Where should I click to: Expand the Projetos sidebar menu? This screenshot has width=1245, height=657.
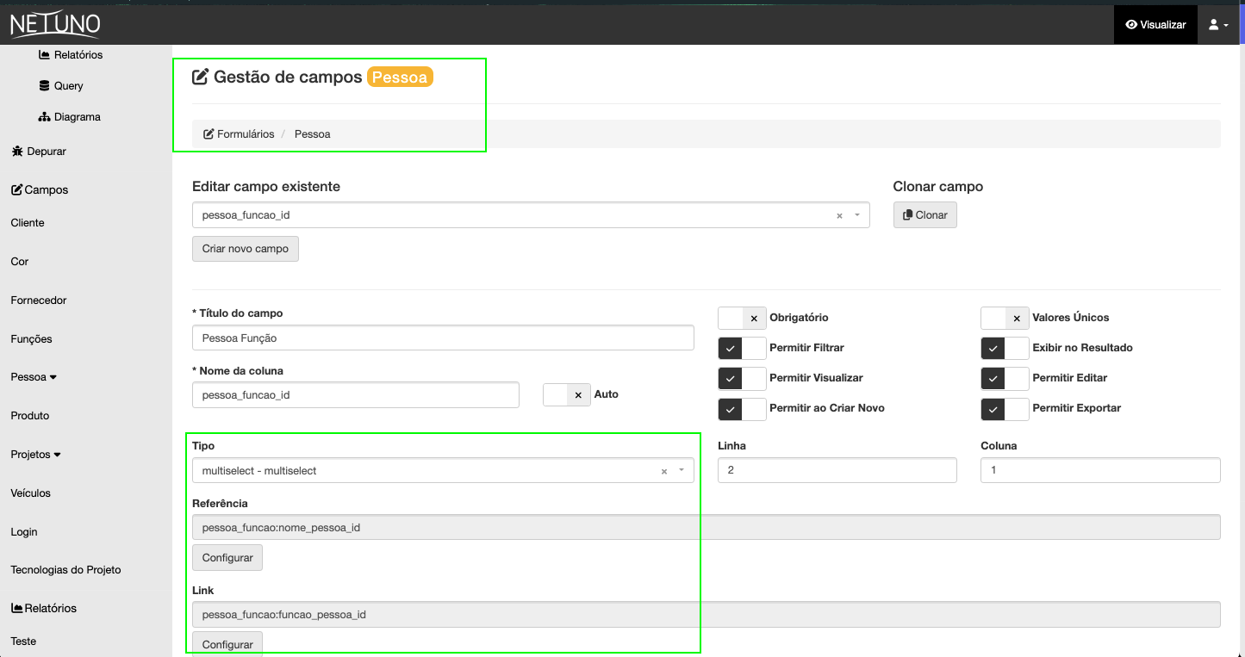(36, 454)
